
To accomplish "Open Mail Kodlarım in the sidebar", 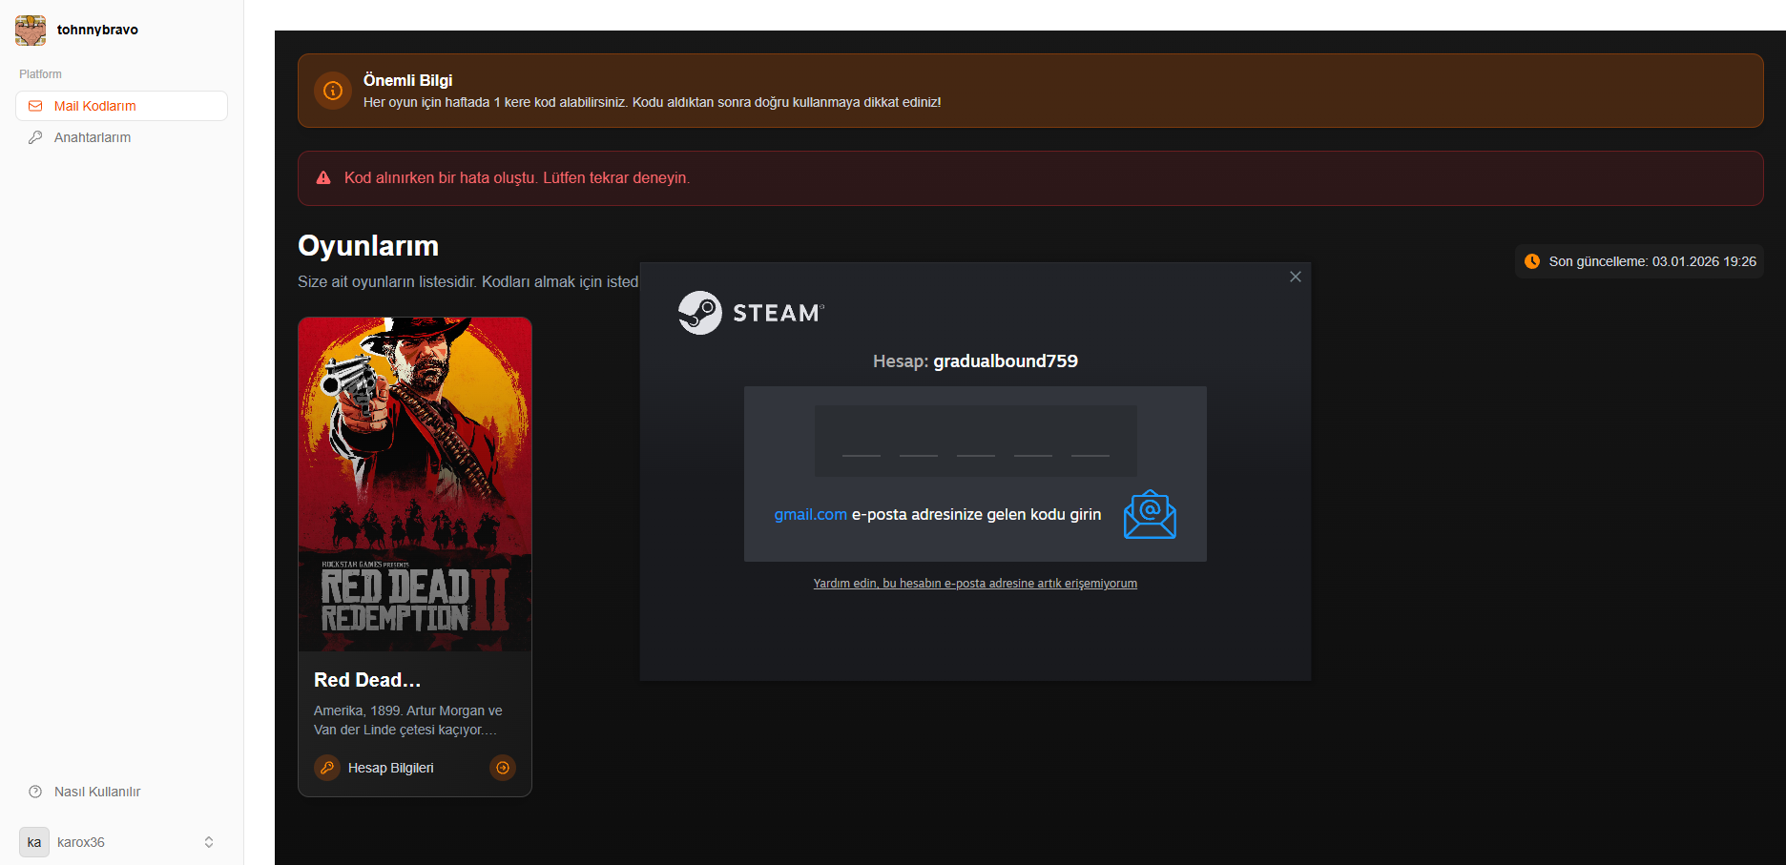I will (121, 106).
